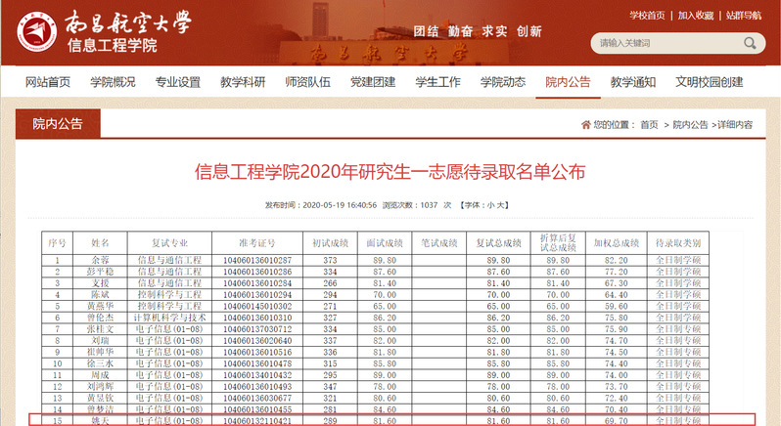This screenshot has width=781, height=426.
Task: Open the 学生工作 menu item
Action: [x=437, y=82]
